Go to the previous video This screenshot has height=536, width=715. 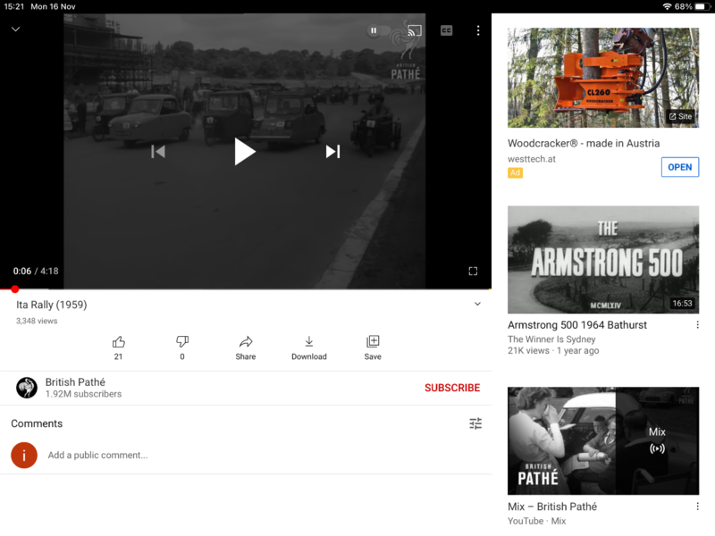tap(158, 152)
